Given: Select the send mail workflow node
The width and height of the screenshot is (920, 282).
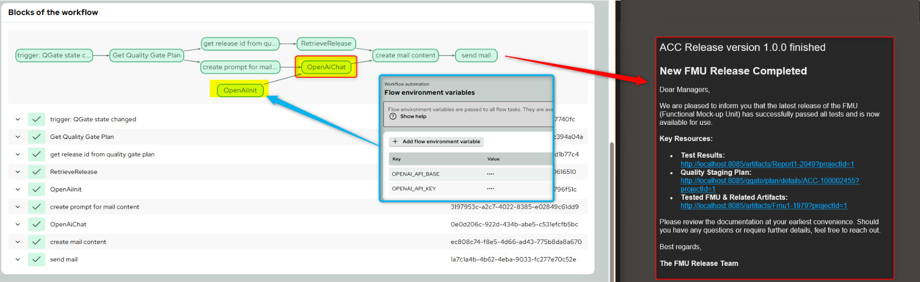Looking at the screenshot, I should 476,55.
